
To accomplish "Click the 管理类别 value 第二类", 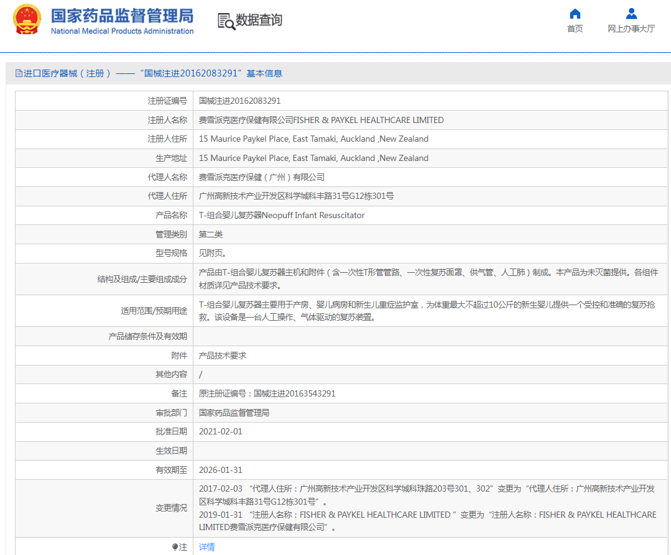I will (x=211, y=234).
